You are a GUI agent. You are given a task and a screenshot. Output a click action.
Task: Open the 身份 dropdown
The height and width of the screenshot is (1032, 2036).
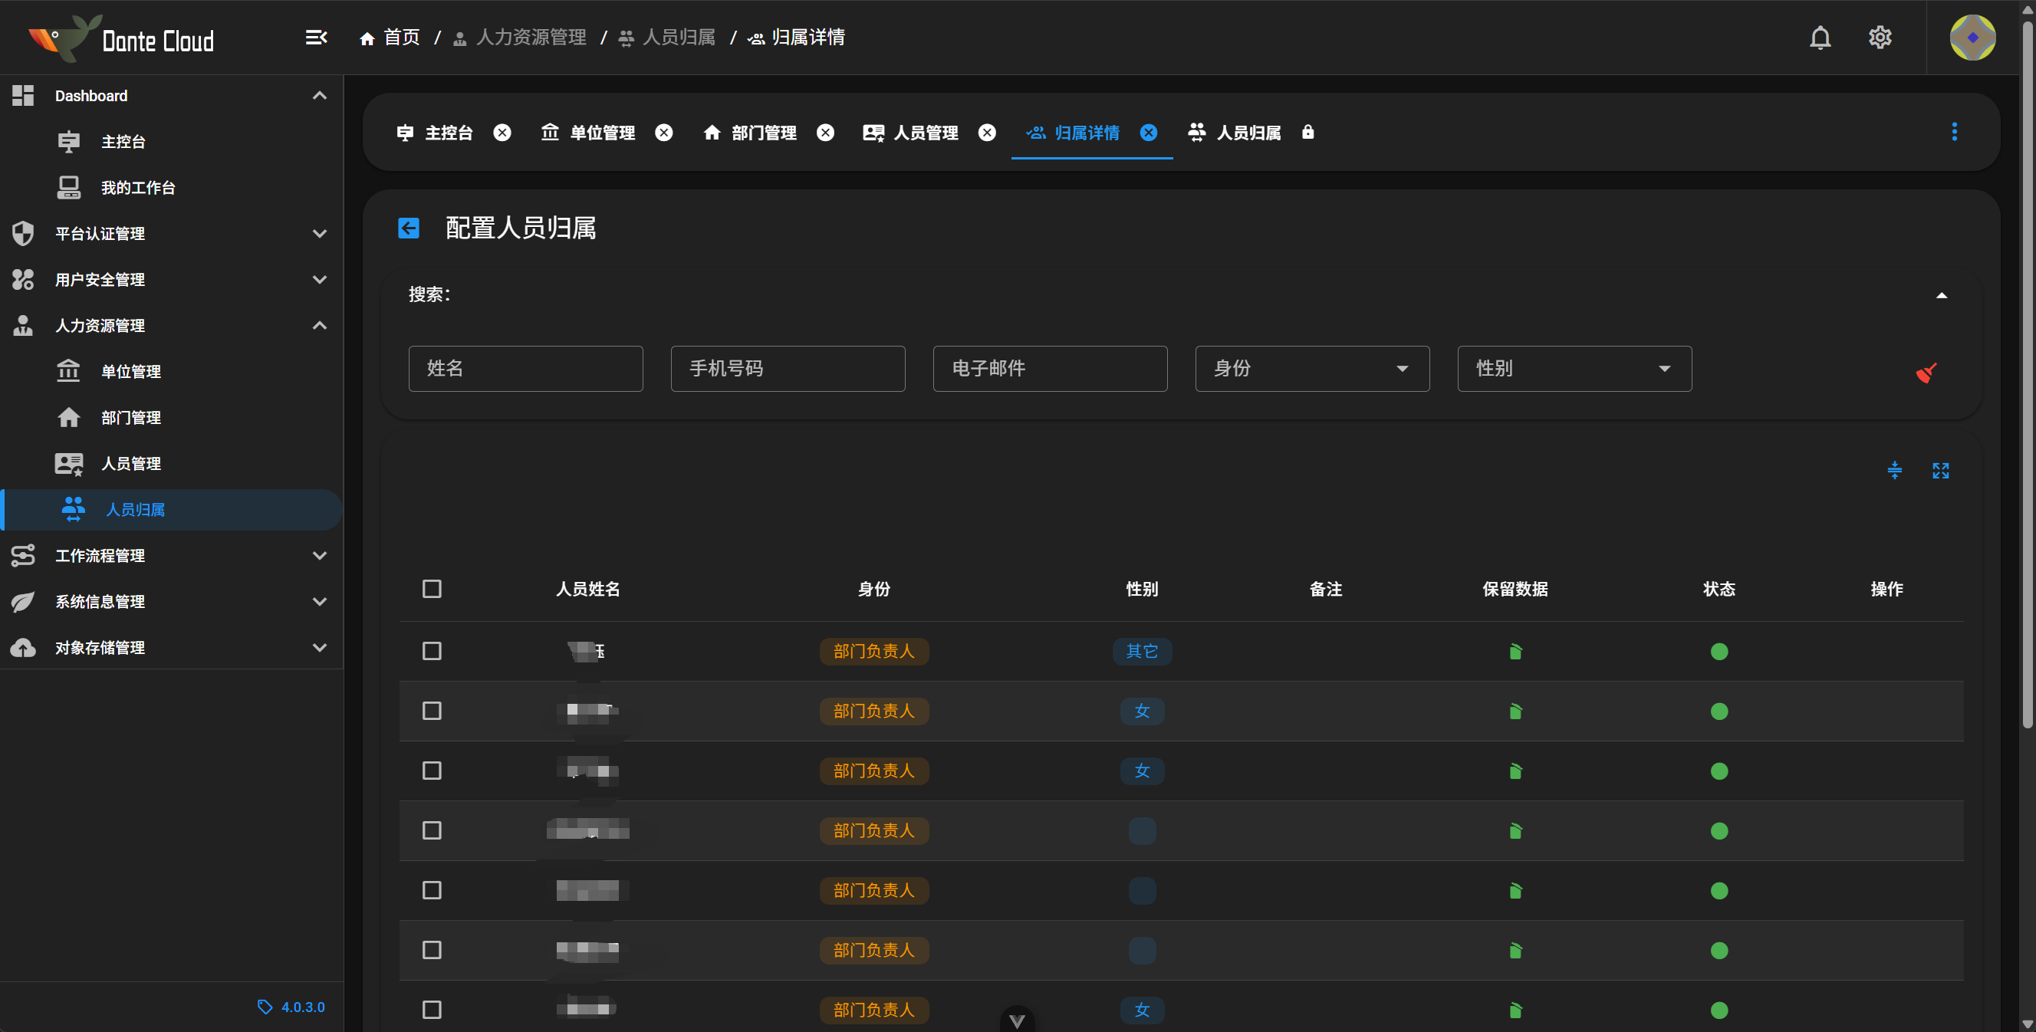point(1312,369)
